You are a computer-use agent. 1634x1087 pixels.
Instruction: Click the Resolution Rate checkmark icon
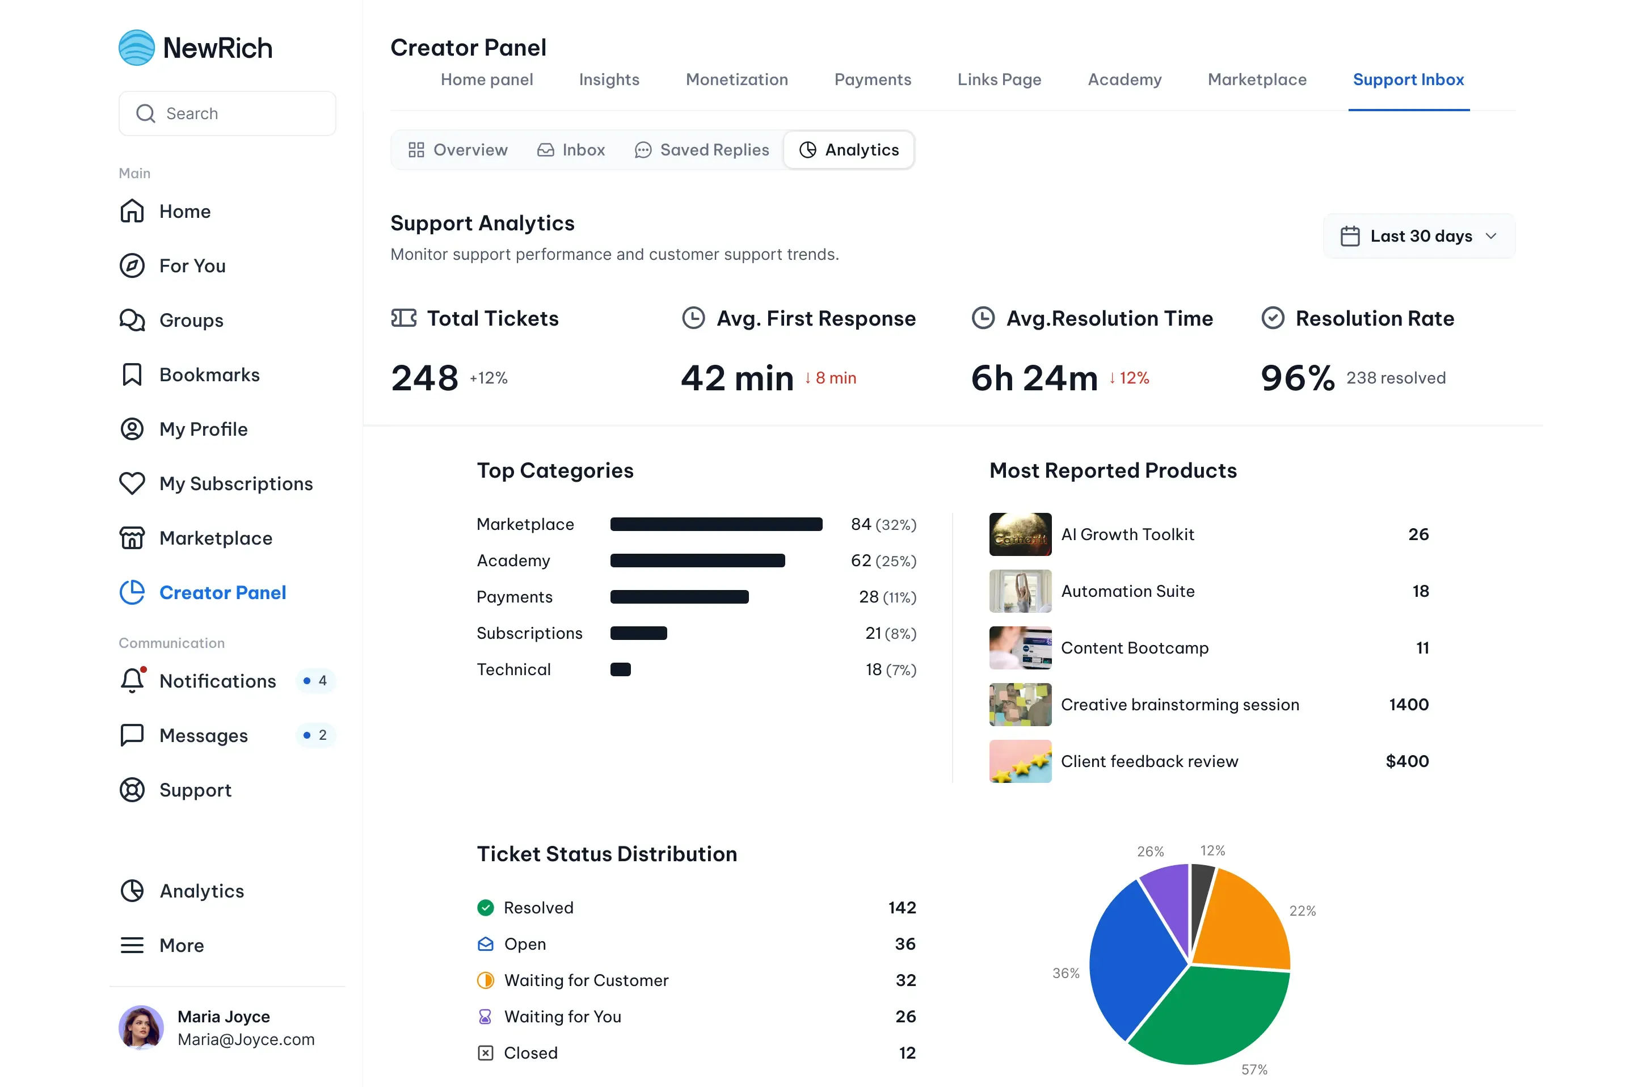tap(1273, 318)
